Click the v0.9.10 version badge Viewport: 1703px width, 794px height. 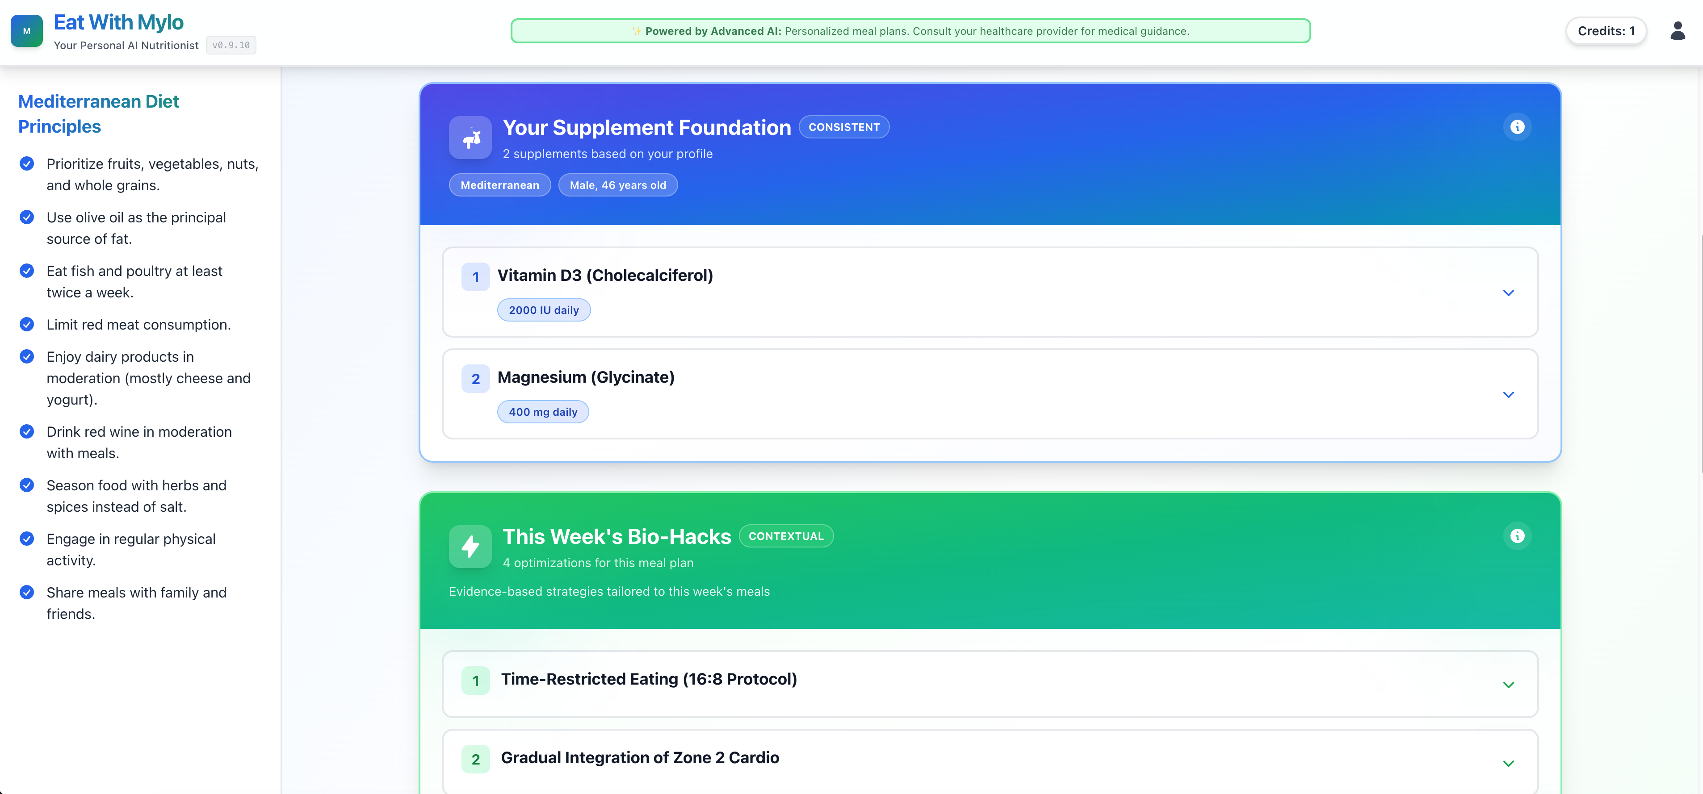pyautogui.click(x=231, y=45)
